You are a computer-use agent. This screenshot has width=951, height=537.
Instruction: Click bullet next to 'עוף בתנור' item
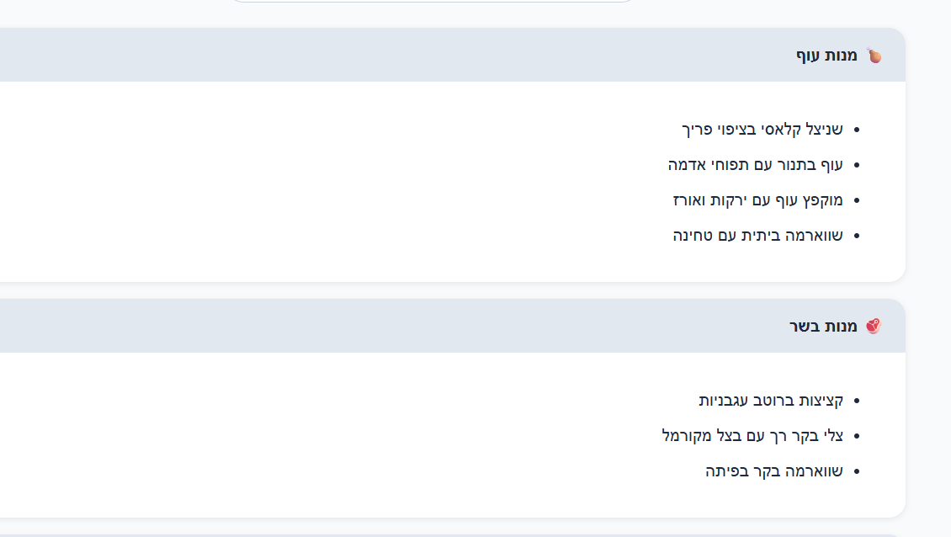point(857,165)
